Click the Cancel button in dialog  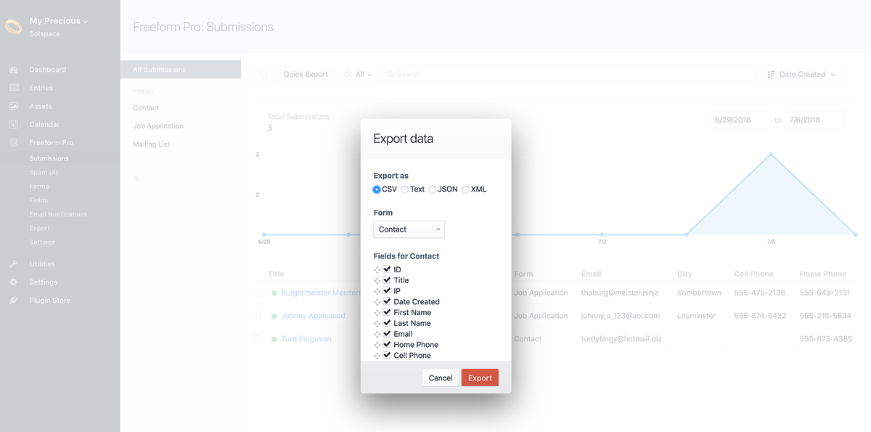[x=441, y=378]
